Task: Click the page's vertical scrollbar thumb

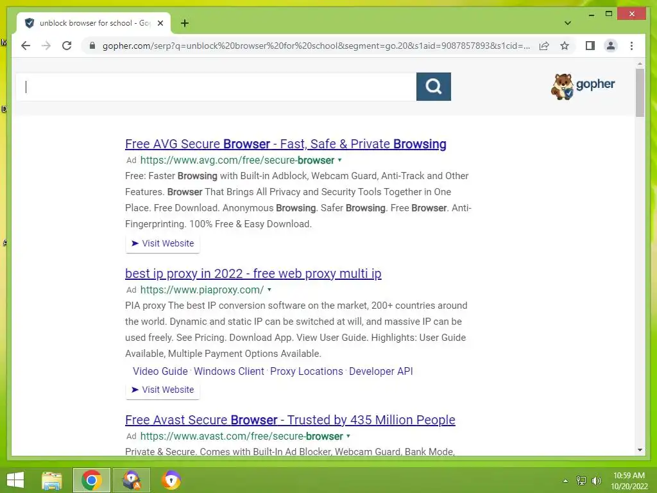Action: [640, 92]
